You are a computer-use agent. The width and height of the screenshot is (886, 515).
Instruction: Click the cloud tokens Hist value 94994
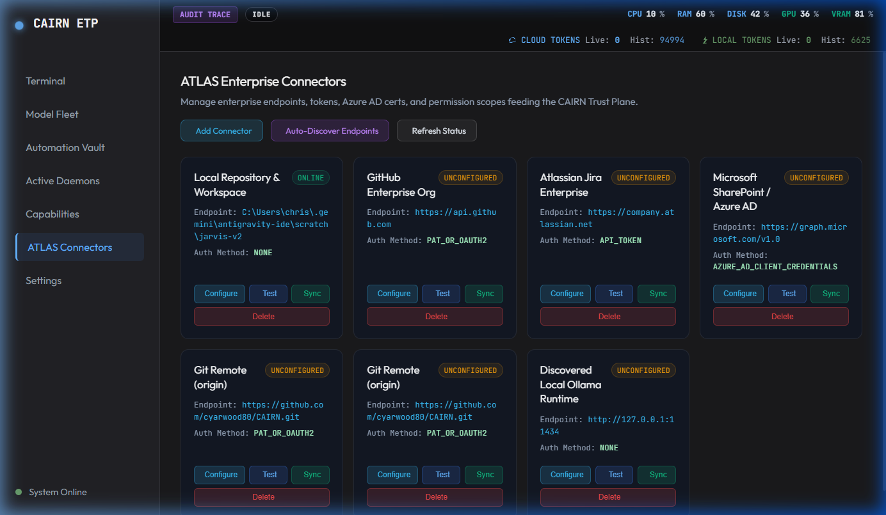click(x=672, y=40)
